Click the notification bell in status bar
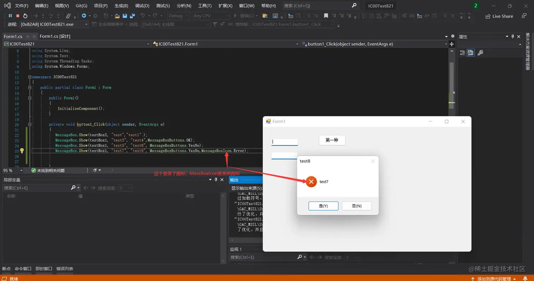Screen dimensions: 534x281 pyautogui.click(x=525, y=279)
